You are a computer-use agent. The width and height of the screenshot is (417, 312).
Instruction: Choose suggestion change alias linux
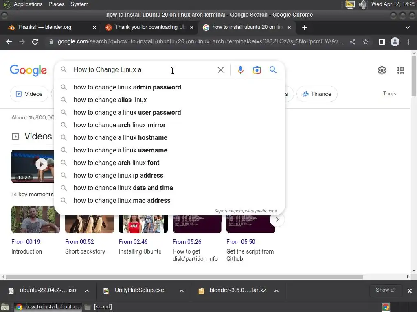(x=169, y=100)
